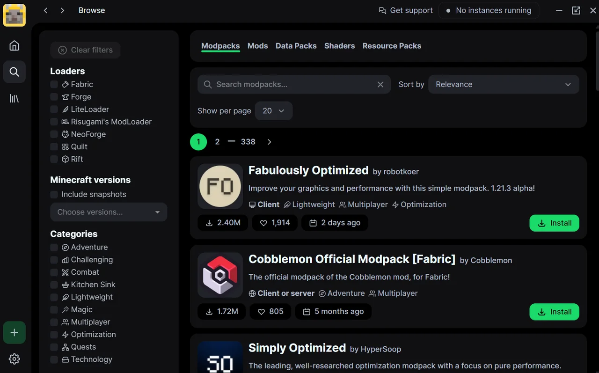Click Cobblemon heart count 805
This screenshot has width=599, height=373.
(x=270, y=312)
